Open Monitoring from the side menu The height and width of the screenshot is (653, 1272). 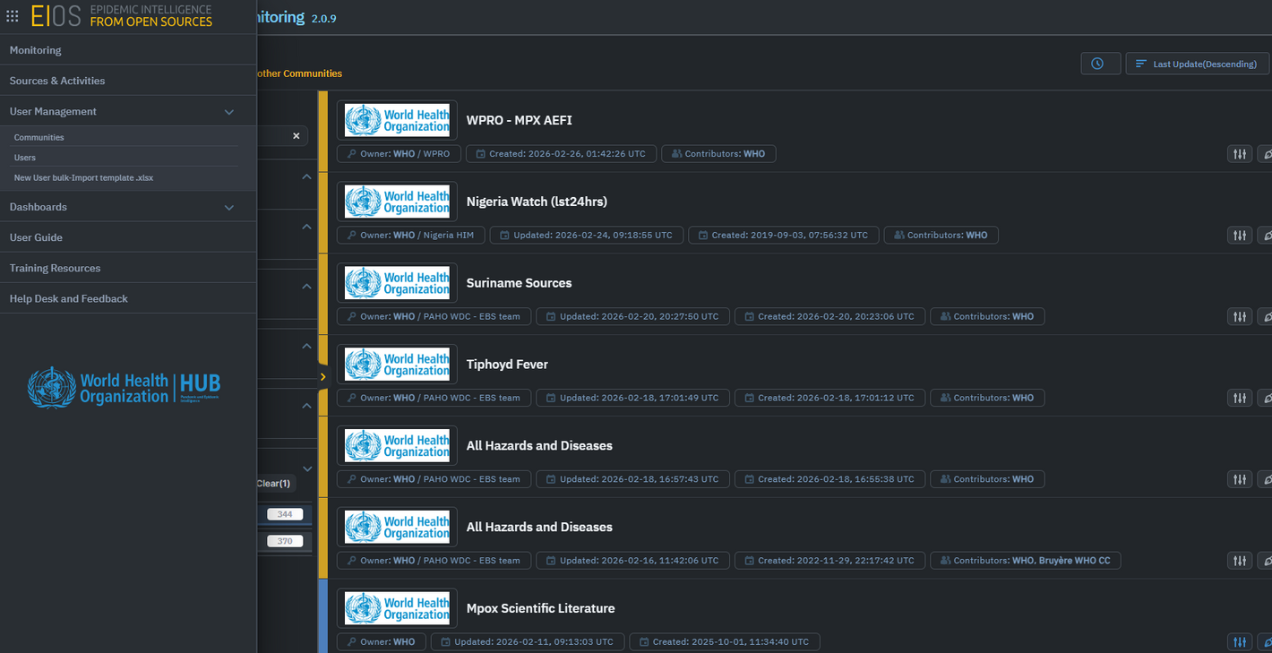click(36, 50)
